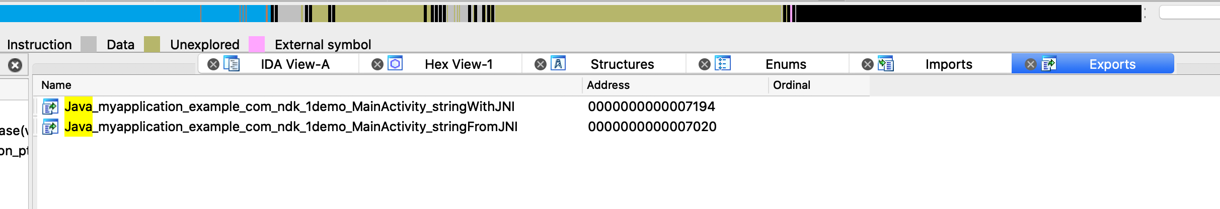Click the Enums tab icon
Image resolution: width=1220 pixels, height=209 pixels.
click(722, 64)
